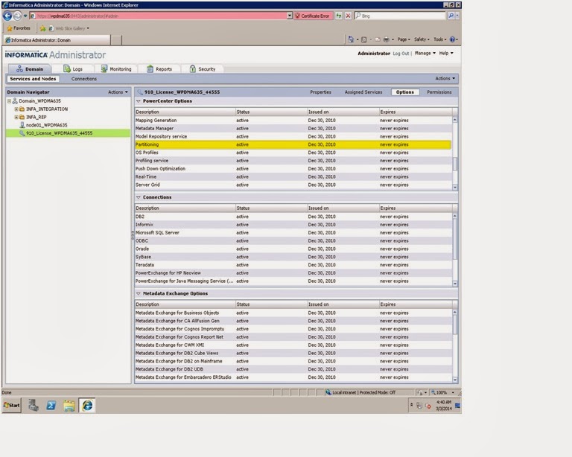Click the Add to Favorites Bar star icon
Viewport: 572px width, 457px height.
coord(42,28)
